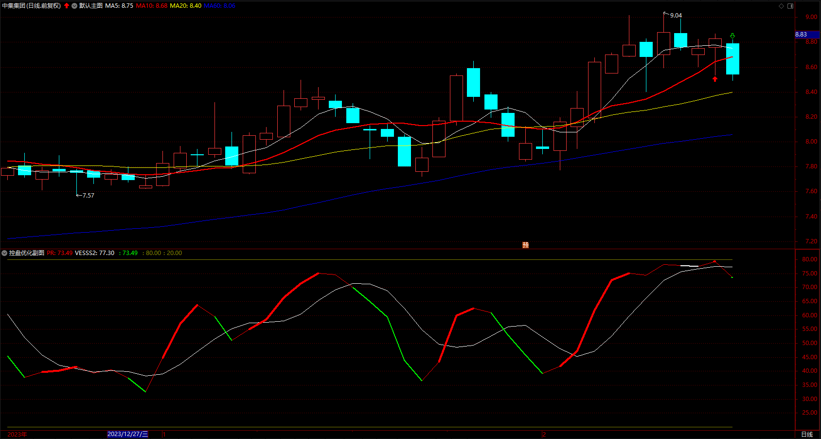Click the MA60: 8.06 legend value
Viewport: 821px width, 439px height.
click(x=219, y=6)
